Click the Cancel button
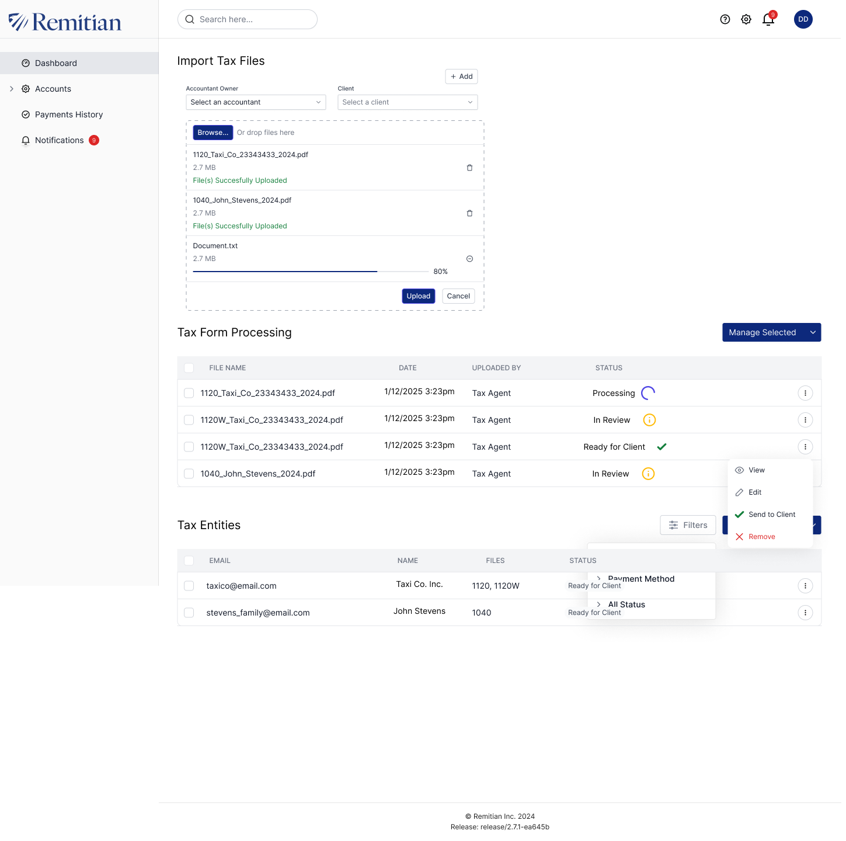 [458, 296]
